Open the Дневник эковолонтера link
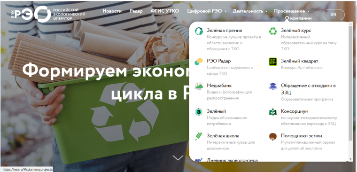 (232, 160)
